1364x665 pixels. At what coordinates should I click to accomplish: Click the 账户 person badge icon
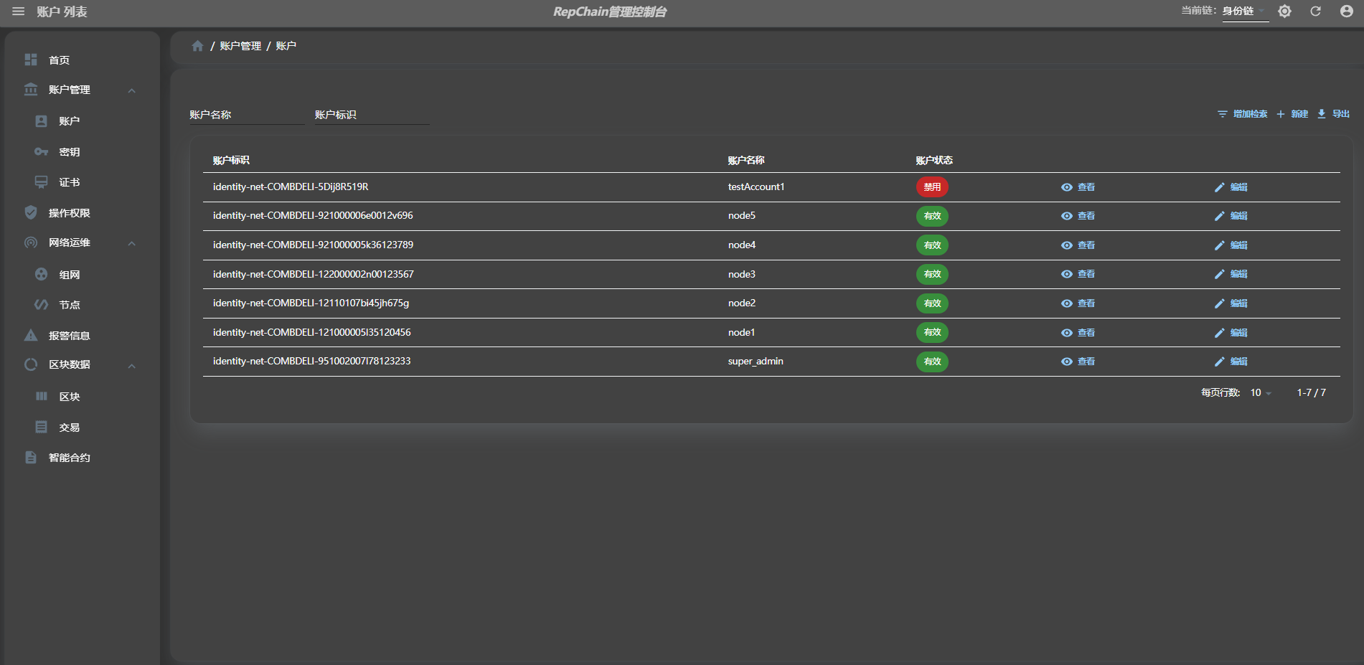tap(42, 121)
